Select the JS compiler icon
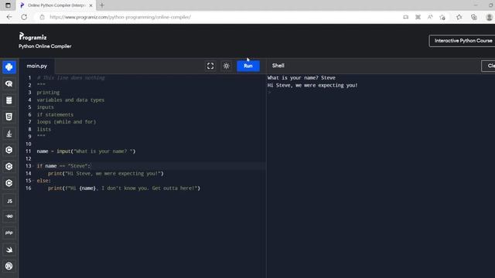Image resolution: width=495 pixels, height=278 pixels. (x=9, y=201)
